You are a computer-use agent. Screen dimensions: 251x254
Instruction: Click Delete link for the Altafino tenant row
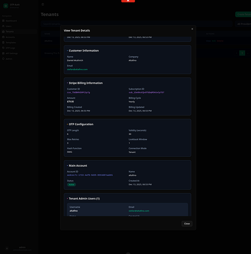220,41
